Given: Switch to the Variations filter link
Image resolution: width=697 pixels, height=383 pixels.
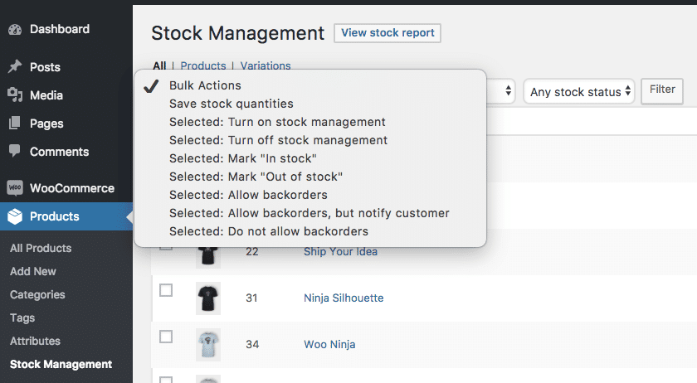Looking at the screenshot, I should pyautogui.click(x=266, y=65).
